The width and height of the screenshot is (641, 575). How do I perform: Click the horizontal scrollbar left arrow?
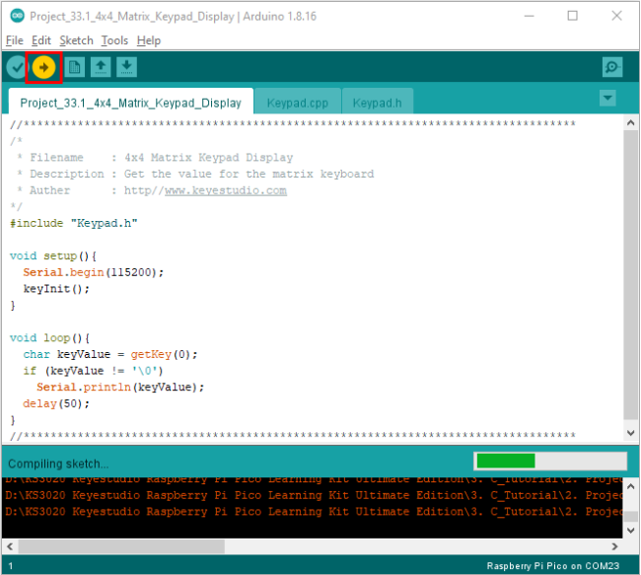(10, 546)
